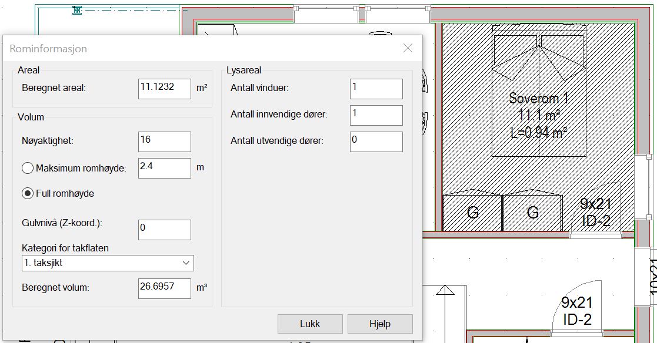Select the right wardrobe marked G

point(533,212)
